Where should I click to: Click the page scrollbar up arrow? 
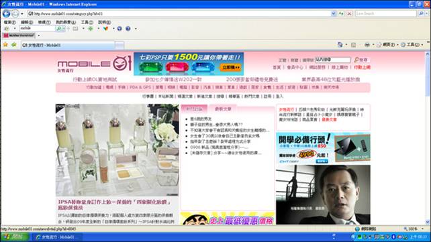click(x=428, y=54)
